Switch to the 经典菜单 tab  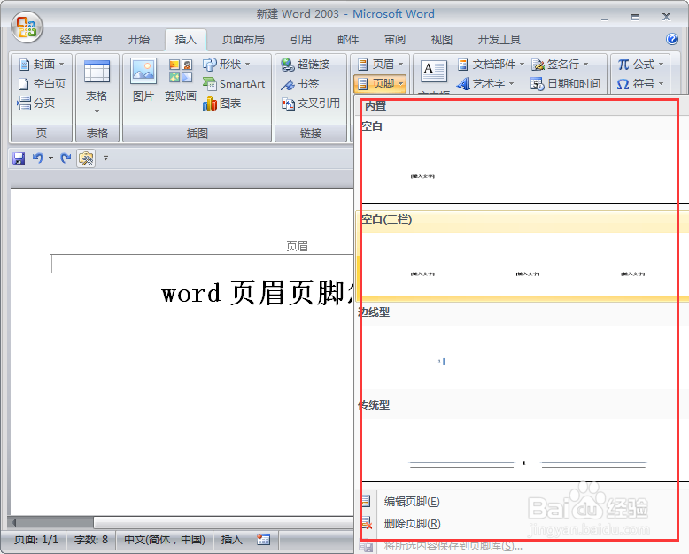(x=81, y=40)
